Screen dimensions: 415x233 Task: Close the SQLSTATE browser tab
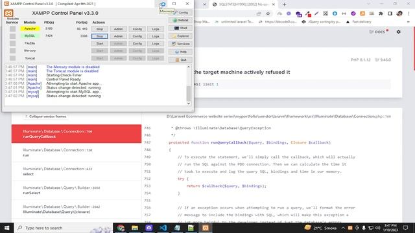[274, 5]
